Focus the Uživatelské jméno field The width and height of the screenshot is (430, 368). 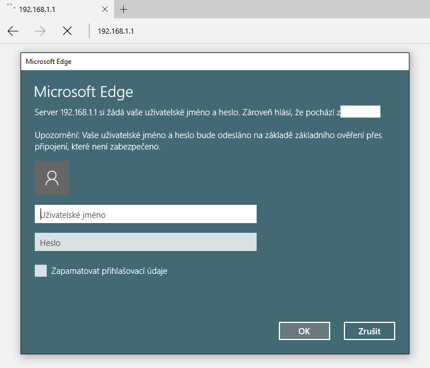(145, 214)
